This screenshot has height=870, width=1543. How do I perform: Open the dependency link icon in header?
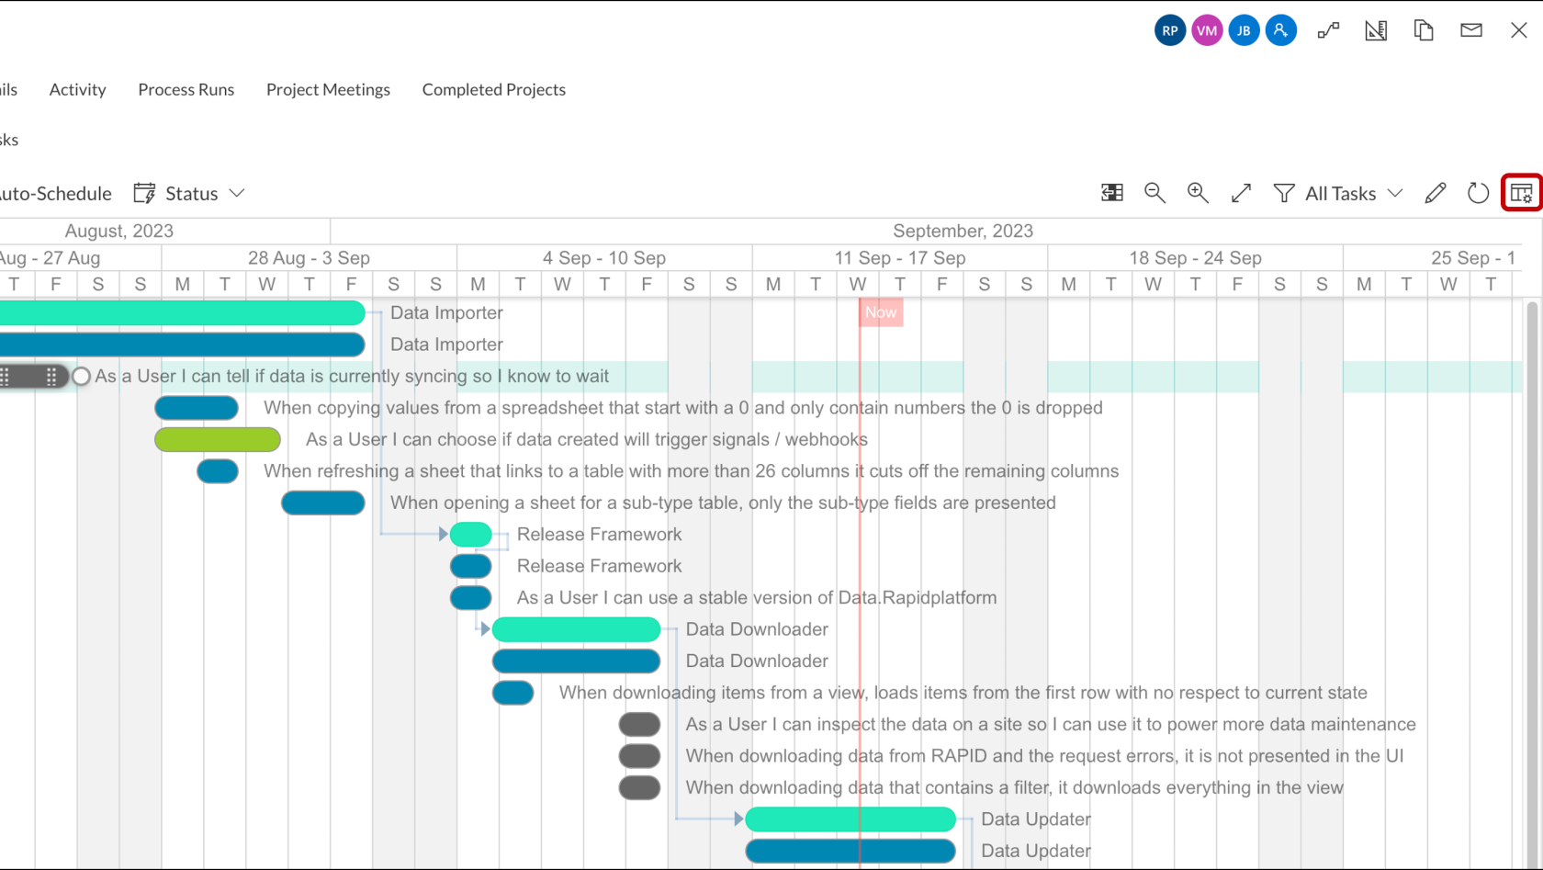pos(1328,30)
